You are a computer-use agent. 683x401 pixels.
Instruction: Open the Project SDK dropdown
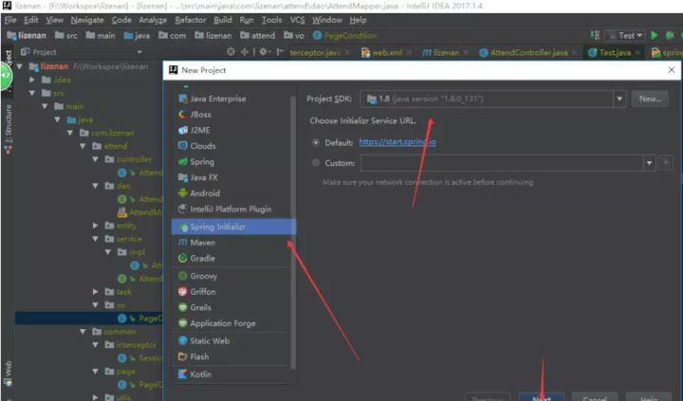pyautogui.click(x=619, y=99)
